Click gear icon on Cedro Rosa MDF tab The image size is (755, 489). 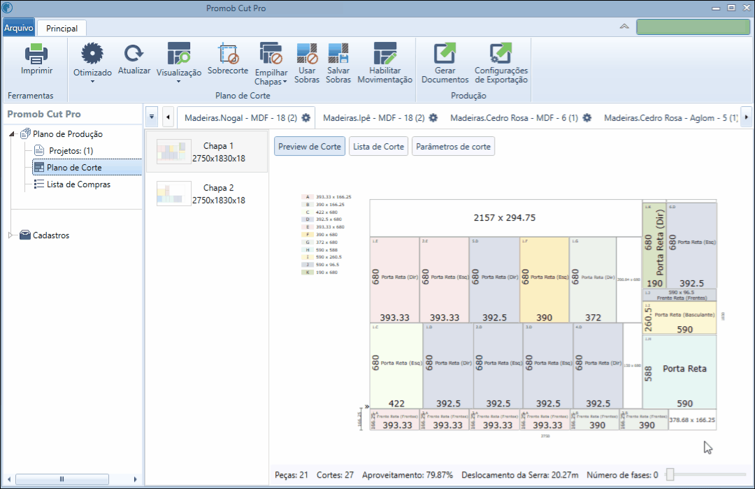click(x=587, y=118)
